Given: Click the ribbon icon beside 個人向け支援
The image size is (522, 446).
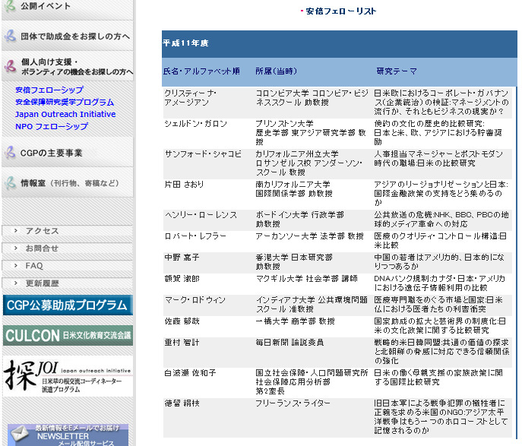Looking at the screenshot, I should click(x=10, y=66).
